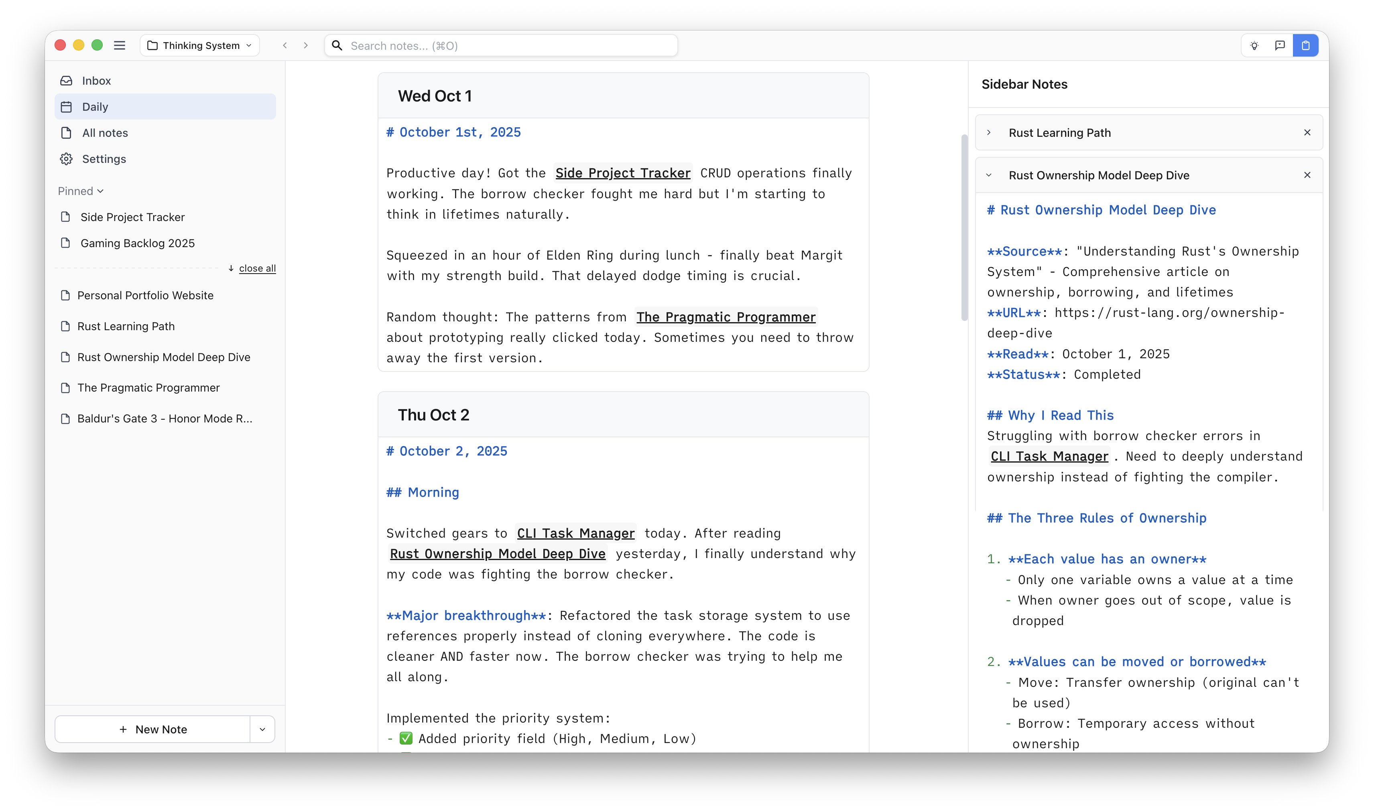This screenshot has width=1374, height=812.
Task: Open Inbox from the sidebar
Action: tap(96, 81)
